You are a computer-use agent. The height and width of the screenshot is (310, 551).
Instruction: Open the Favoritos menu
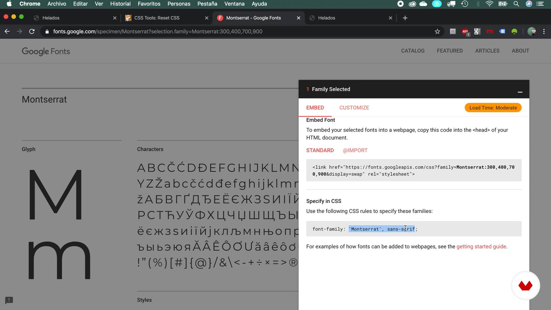click(149, 4)
